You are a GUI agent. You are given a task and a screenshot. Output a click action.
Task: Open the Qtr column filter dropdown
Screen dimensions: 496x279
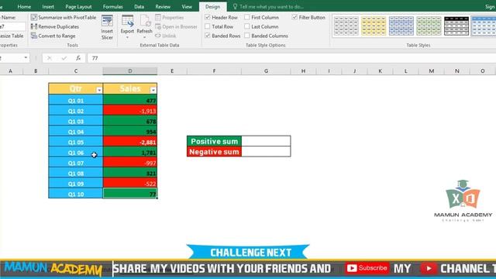(99, 90)
